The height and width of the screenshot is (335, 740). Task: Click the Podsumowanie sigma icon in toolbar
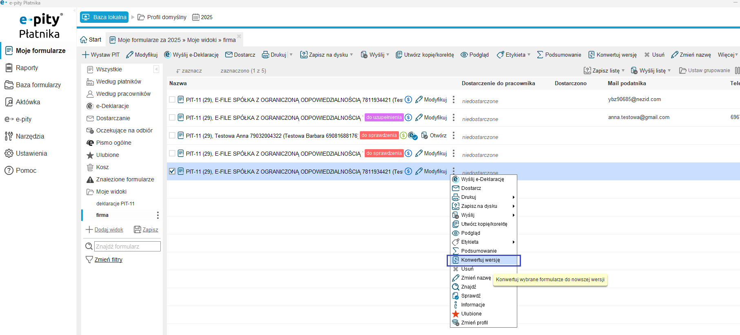[x=540, y=55]
